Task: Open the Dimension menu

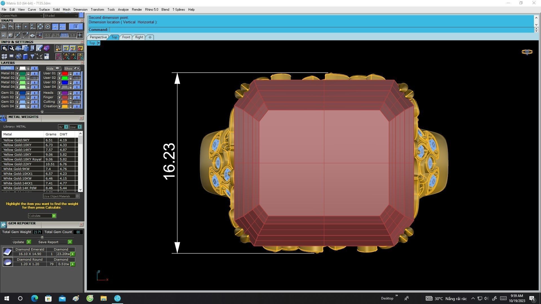Action: (80, 10)
